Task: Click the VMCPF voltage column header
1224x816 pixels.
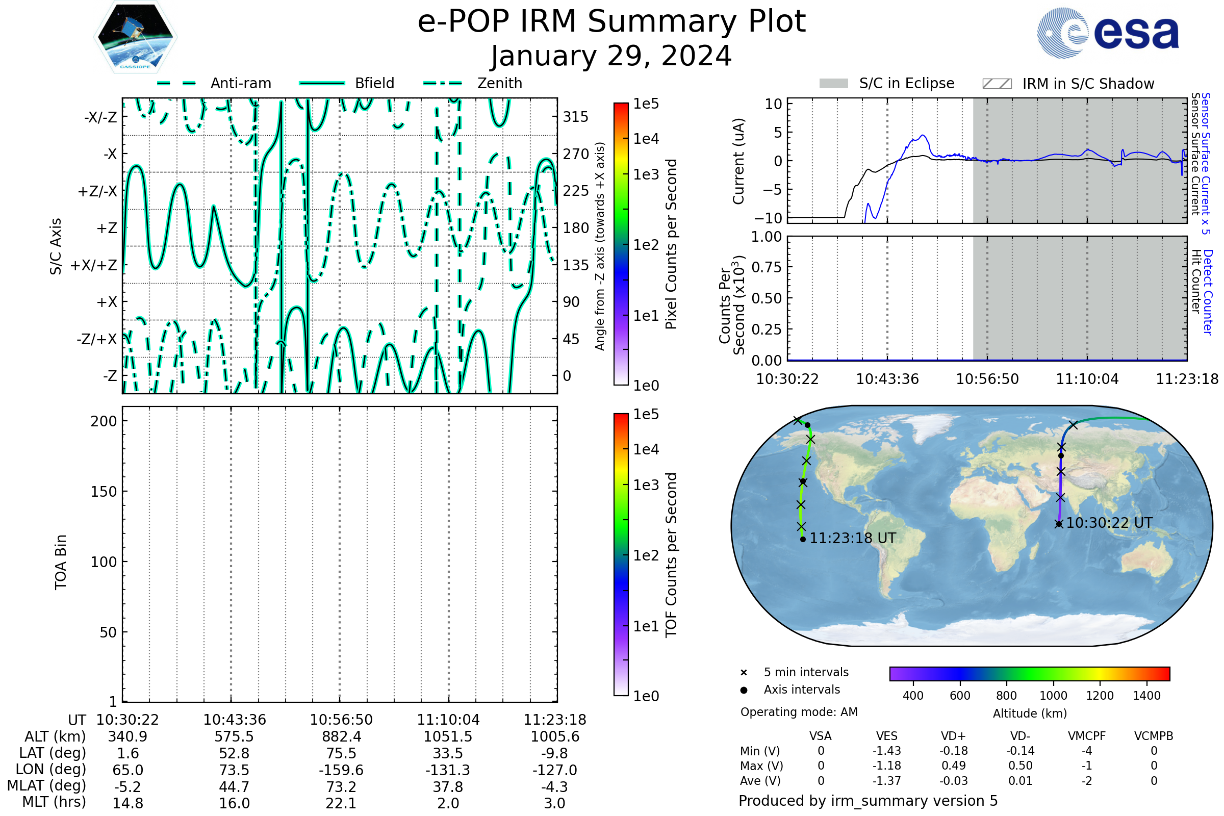Action: point(1087,736)
